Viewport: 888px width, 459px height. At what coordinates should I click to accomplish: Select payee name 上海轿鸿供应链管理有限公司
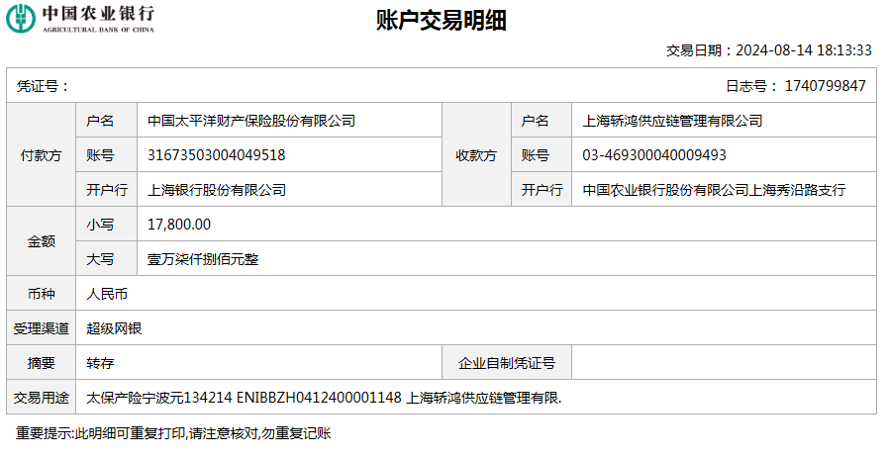(x=673, y=121)
